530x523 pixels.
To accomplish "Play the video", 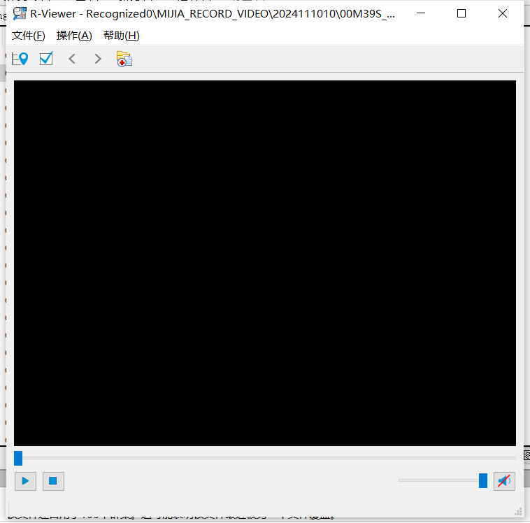I will pyautogui.click(x=25, y=481).
